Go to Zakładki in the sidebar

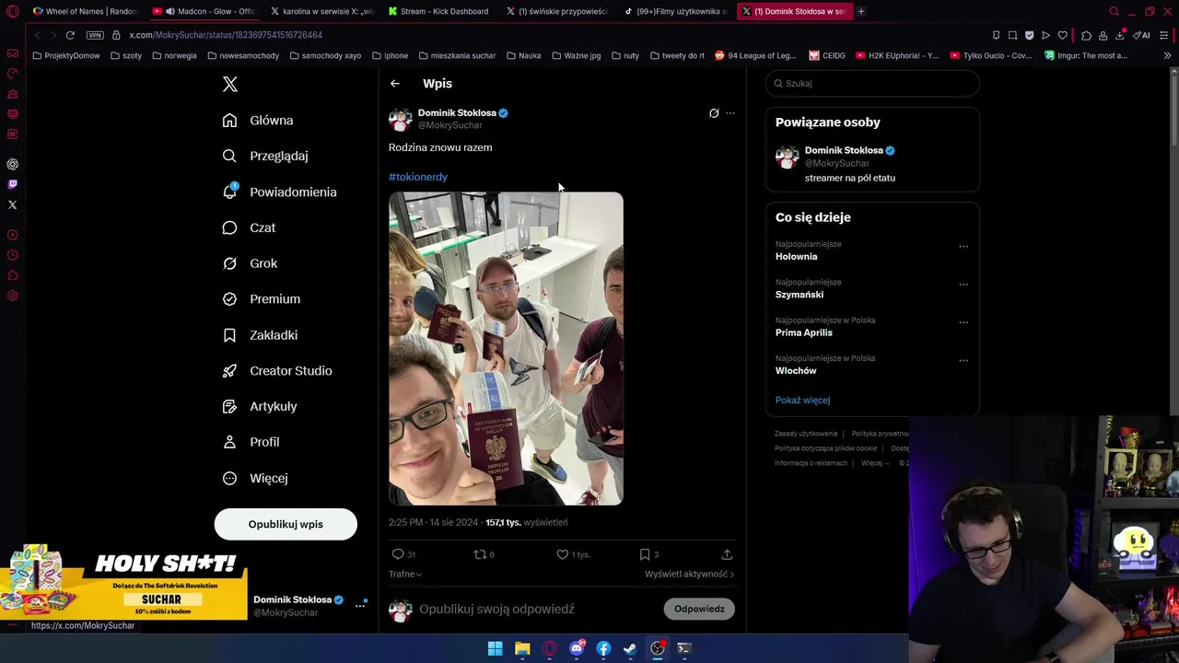coord(261,335)
